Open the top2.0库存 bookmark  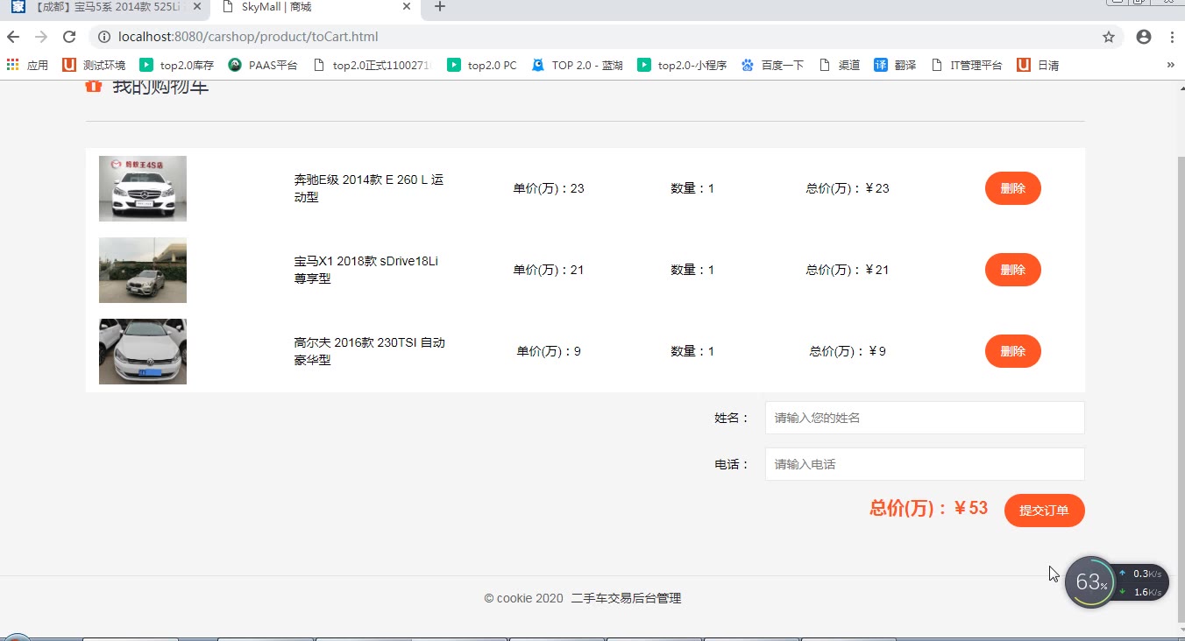177,65
